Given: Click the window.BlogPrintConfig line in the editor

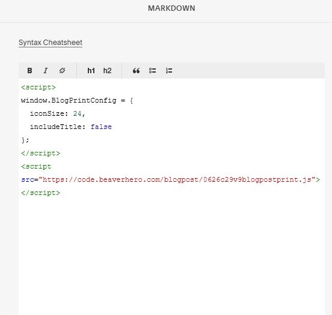Looking at the screenshot, I should (x=77, y=100).
